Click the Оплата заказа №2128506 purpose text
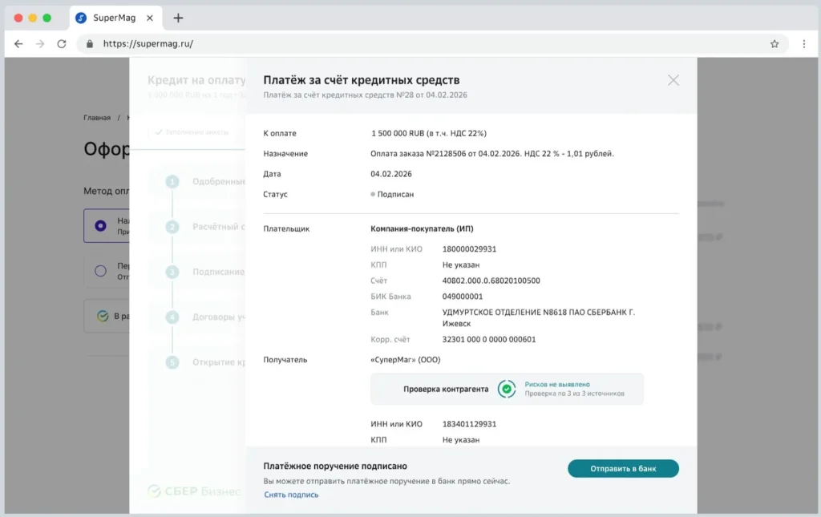 point(492,153)
